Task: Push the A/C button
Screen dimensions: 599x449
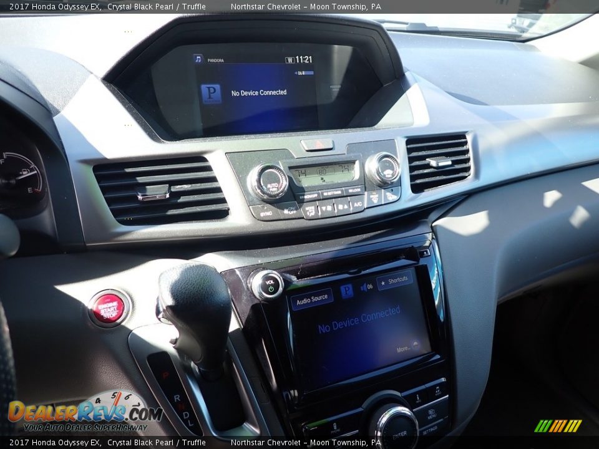Action: click(357, 205)
